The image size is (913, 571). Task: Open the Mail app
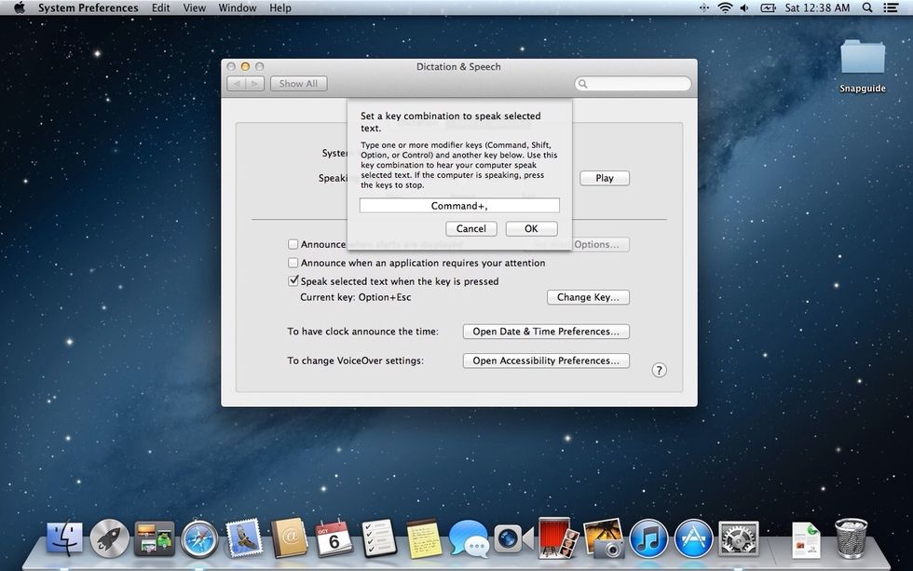[242, 538]
